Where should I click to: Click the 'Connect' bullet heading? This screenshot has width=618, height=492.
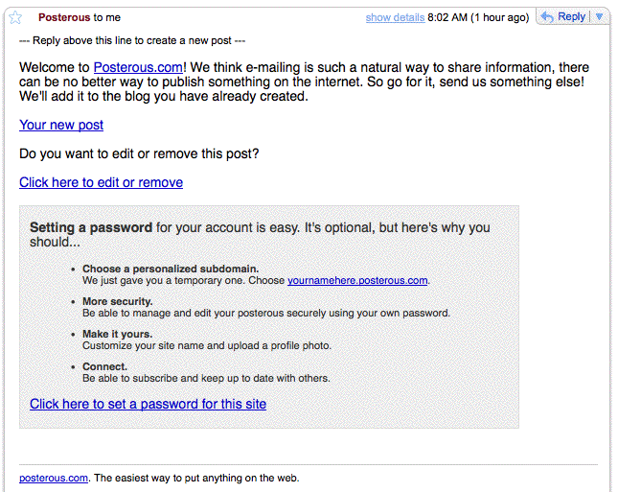[x=104, y=366]
